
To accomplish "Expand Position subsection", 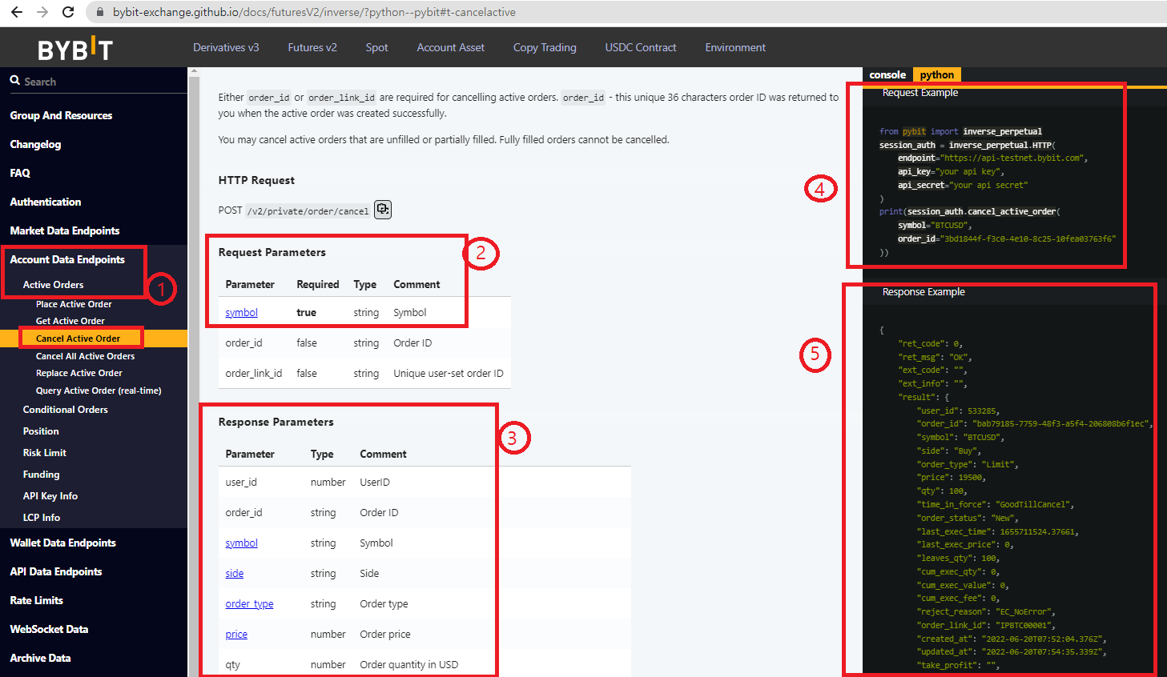I will [41, 431].
